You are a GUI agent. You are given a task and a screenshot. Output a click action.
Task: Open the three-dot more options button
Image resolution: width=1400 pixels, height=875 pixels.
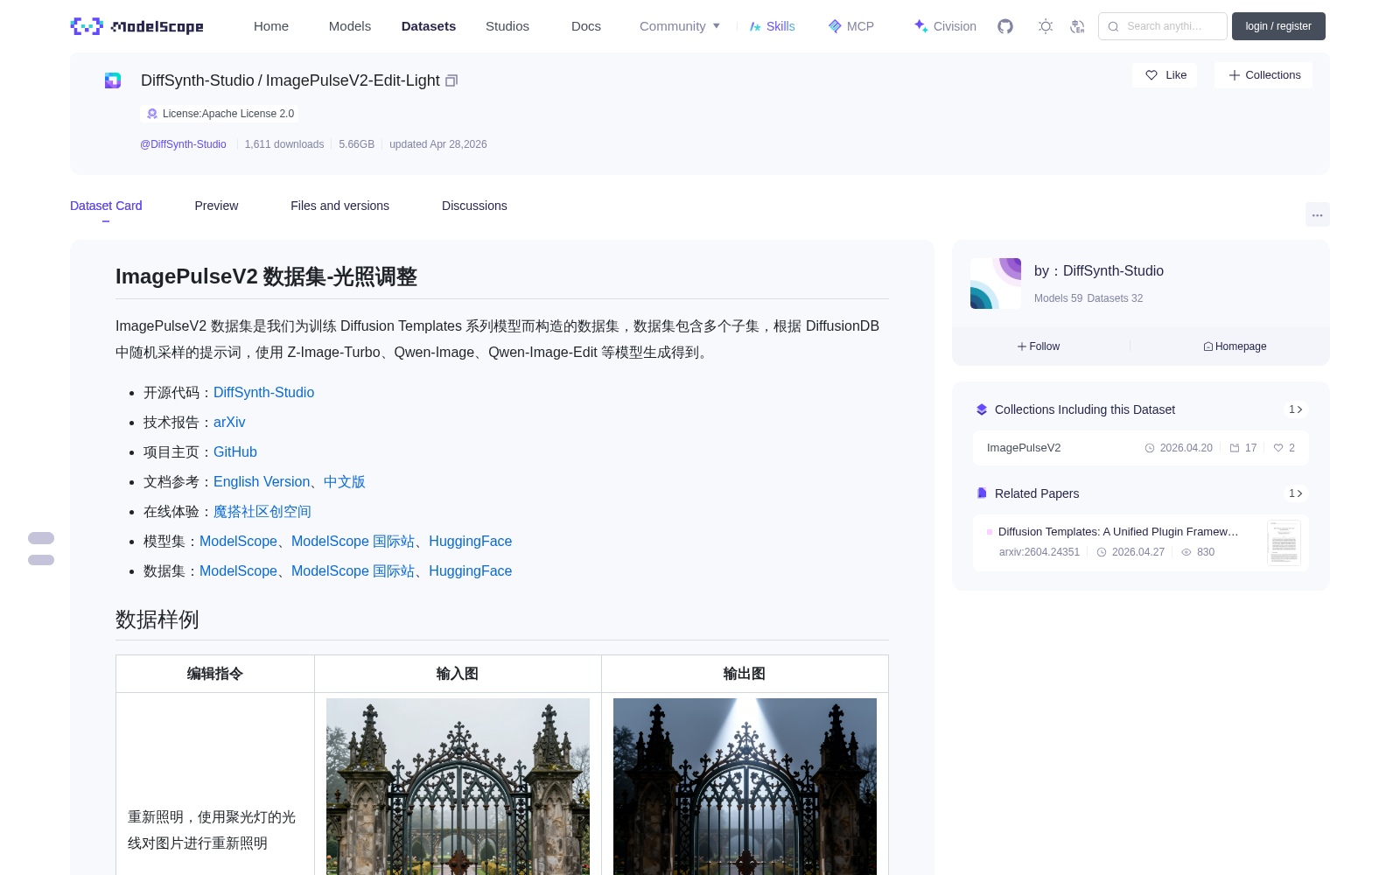pos(1317,214)
